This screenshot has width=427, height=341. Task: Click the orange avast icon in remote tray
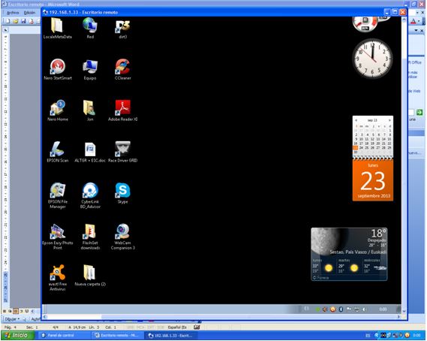click(332, 309)
